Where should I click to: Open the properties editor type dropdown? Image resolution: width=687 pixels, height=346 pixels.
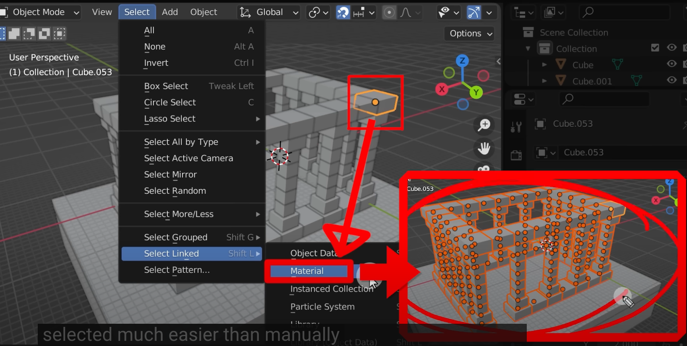pos(524,99)
